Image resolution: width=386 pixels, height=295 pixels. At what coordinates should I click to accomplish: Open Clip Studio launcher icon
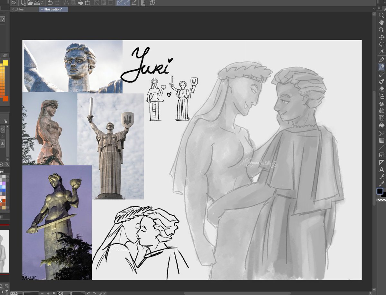pos(14,3)
